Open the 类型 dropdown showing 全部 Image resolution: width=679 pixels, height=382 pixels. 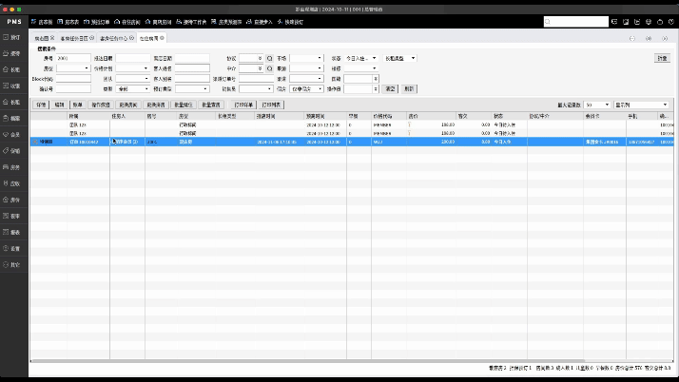132,88
